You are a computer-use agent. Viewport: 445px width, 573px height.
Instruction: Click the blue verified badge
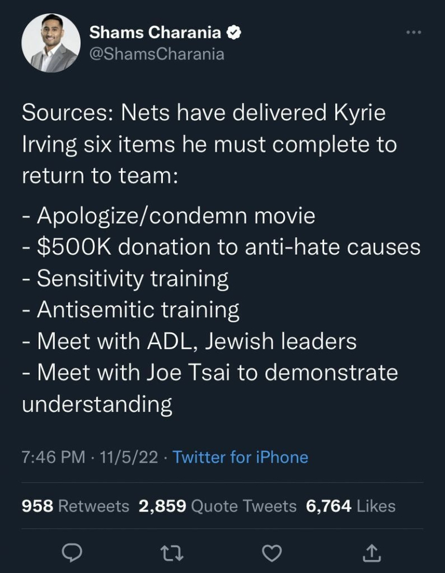click(233, 34)
